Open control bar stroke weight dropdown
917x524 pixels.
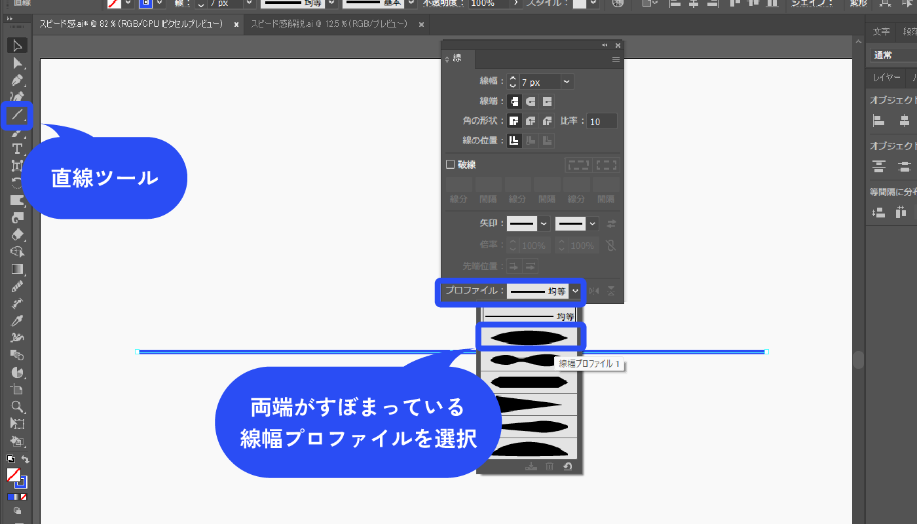pyautogui.click(x=249, y=3)
